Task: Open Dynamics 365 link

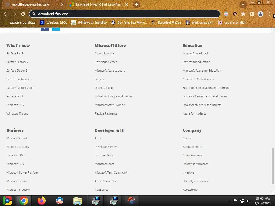Action: pos(15,155)
